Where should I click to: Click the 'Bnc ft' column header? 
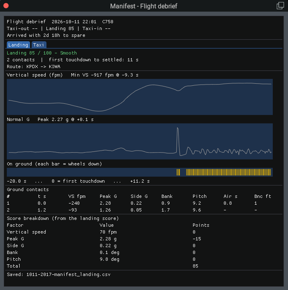click(x=263, y=196)
